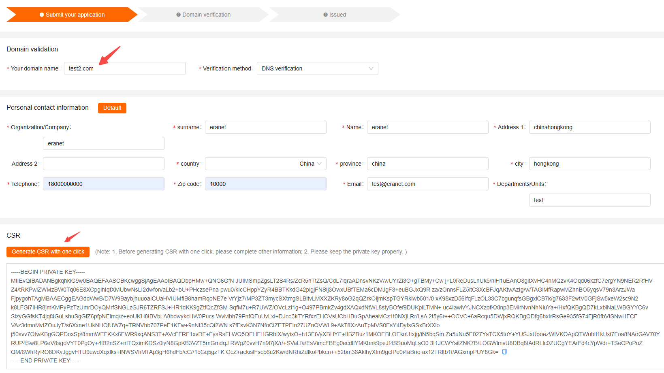Screen dimensions: 664x373
Task: Click the Telephone number field
Action: [x=103, y=184]
